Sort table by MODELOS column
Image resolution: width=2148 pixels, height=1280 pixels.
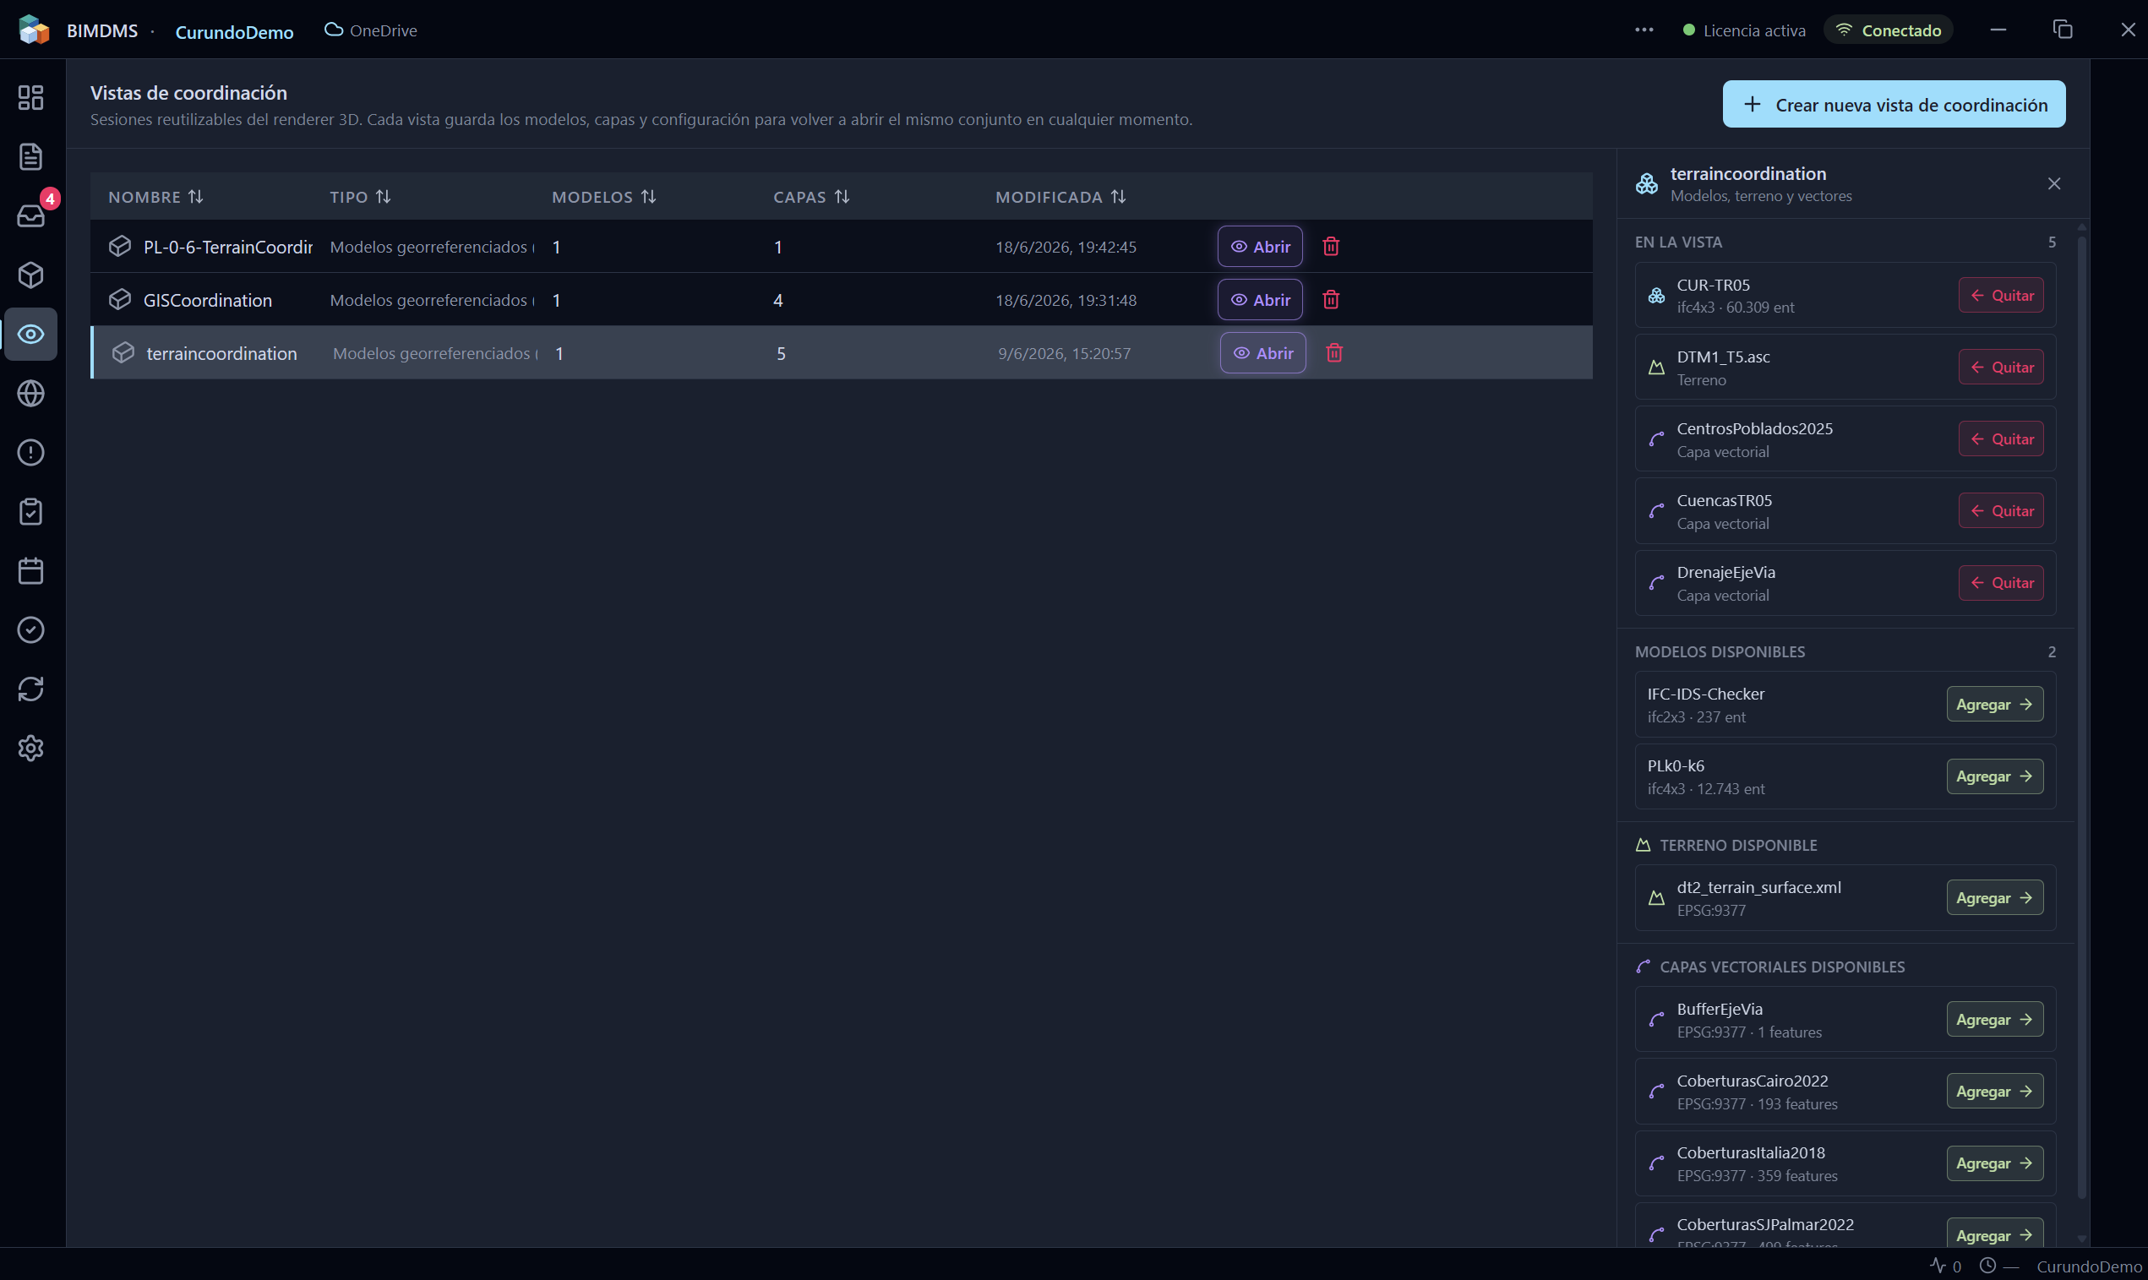click(604, 197)
